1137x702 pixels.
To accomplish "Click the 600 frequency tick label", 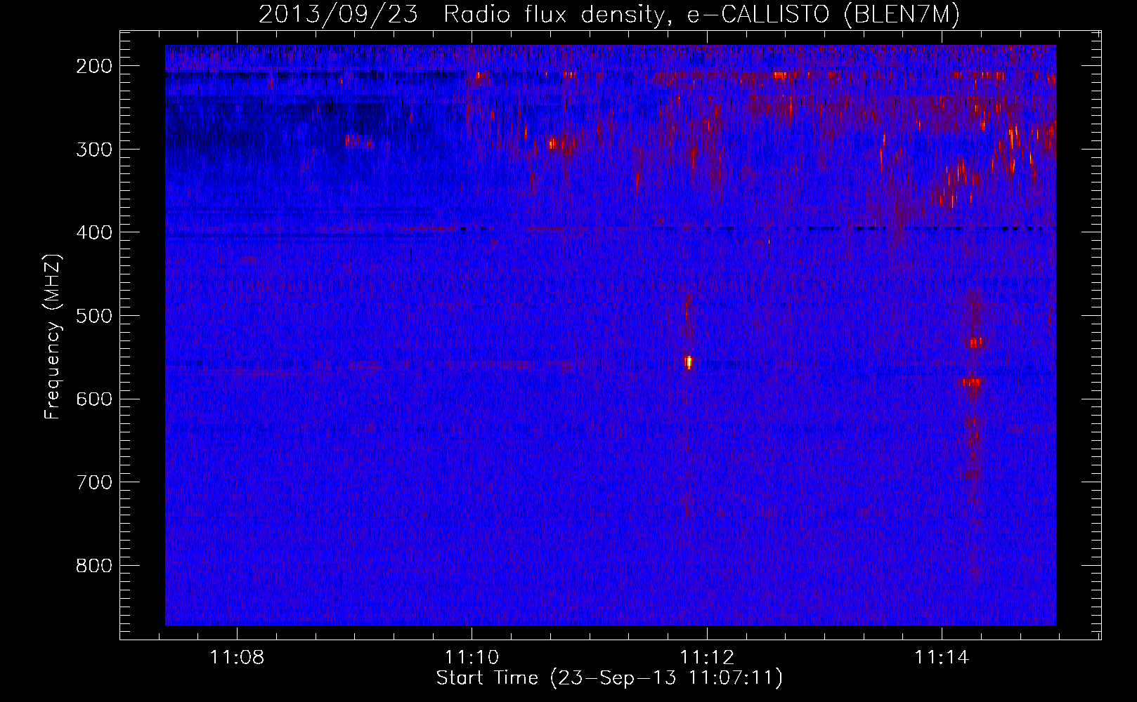I will [x=94, y=399].
